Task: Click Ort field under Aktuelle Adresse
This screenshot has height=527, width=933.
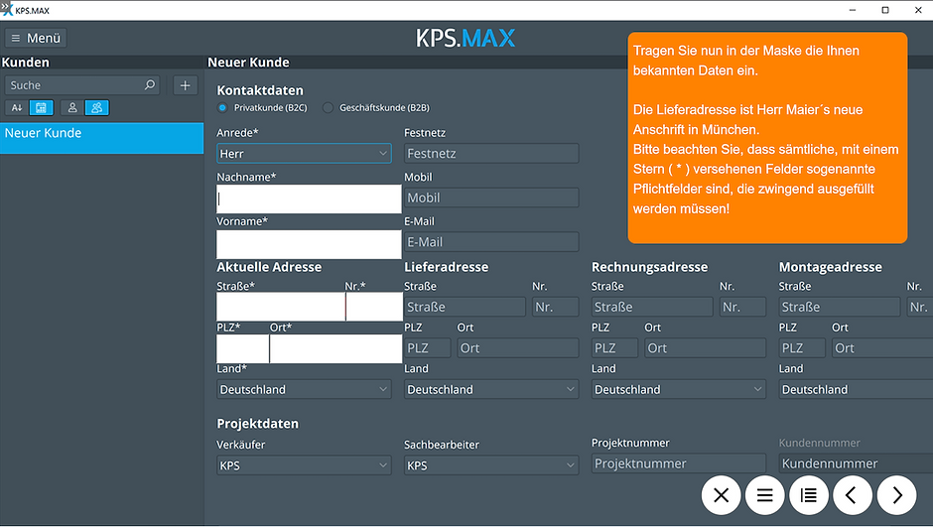Action: pos(336,348)
